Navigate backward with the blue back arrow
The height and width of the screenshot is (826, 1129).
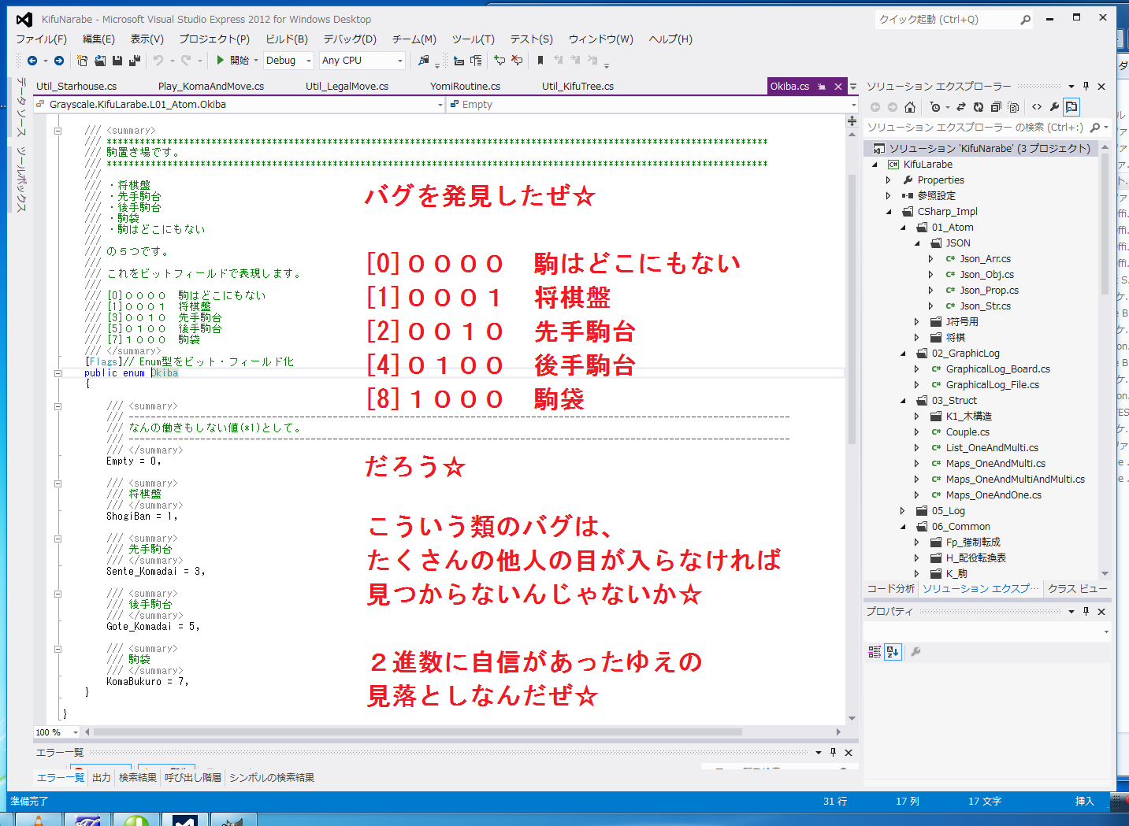point(32,61)
